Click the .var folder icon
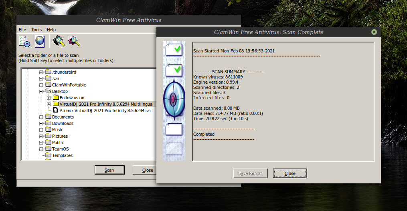This screenshot has width=407, height=211. 48,78
